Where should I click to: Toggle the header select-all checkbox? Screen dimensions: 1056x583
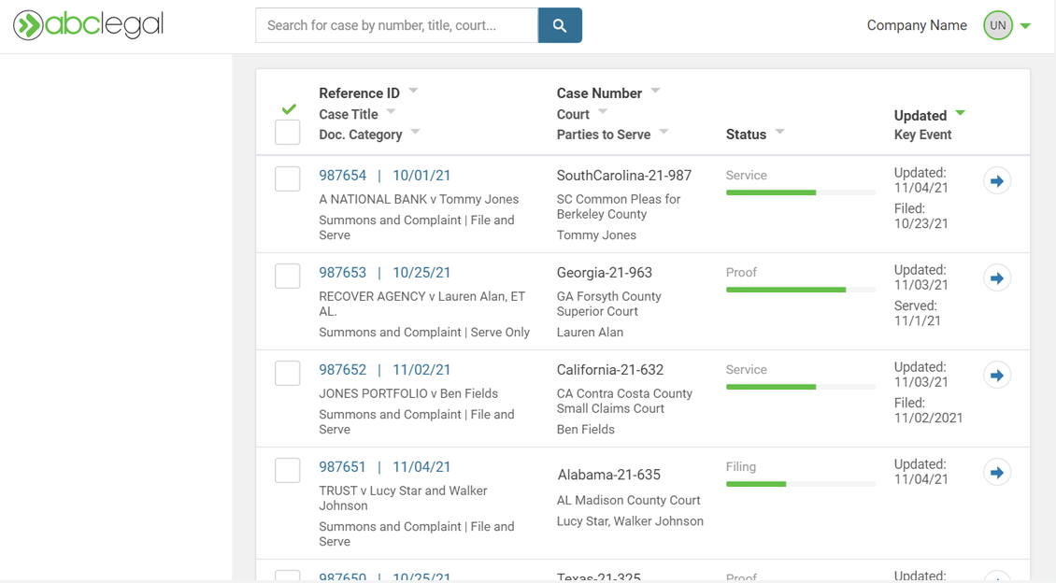tap(288, 133)
